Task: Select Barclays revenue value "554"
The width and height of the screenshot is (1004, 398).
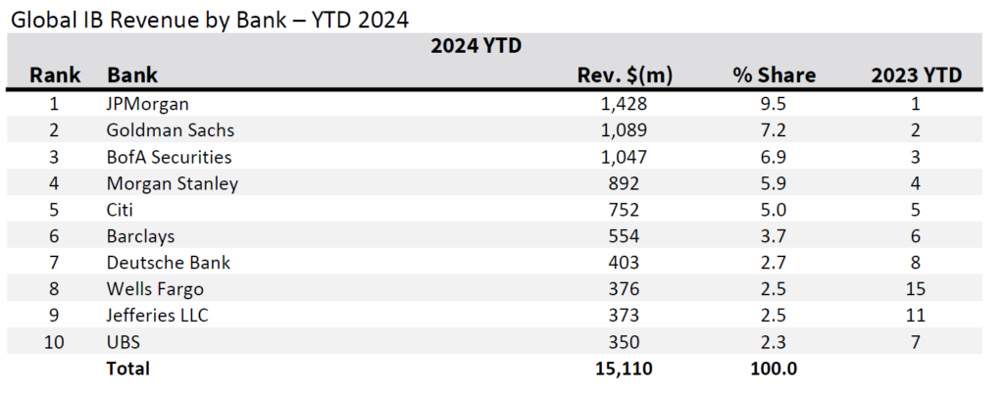Action: point(625,237)
